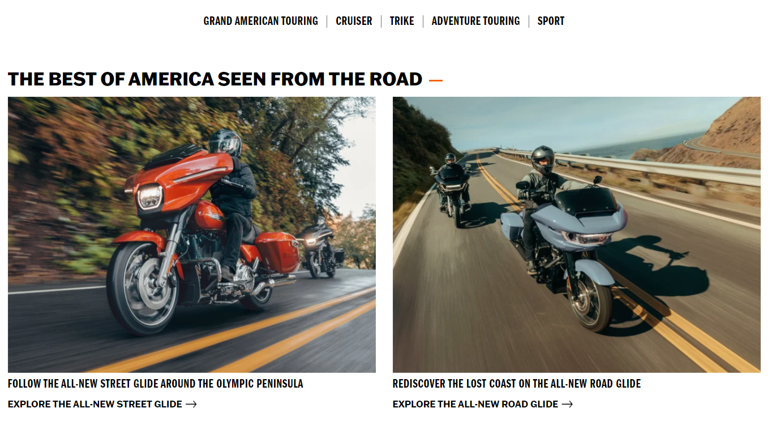Go to the Trike category
The image size is (776, 421).
[402, 21]
